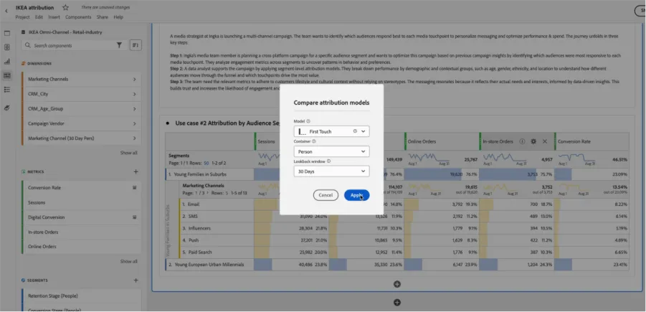Open the Model dropdown showing First Touch
The width and height of the screenshot is (646, 312).
(x=332, y=131)
